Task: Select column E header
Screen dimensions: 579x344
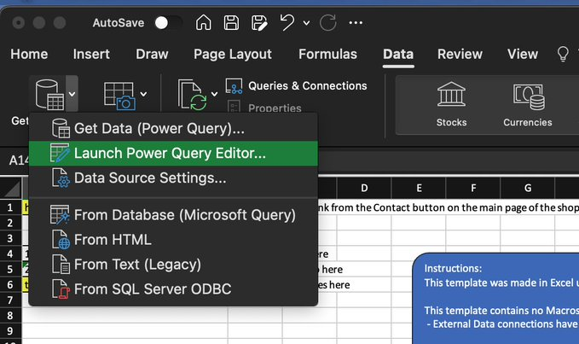Action: pos(419,188)
